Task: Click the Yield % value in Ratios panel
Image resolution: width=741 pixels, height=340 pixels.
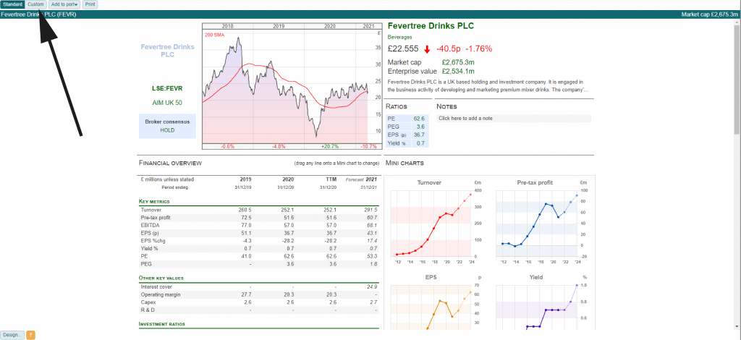Action: 421,143
